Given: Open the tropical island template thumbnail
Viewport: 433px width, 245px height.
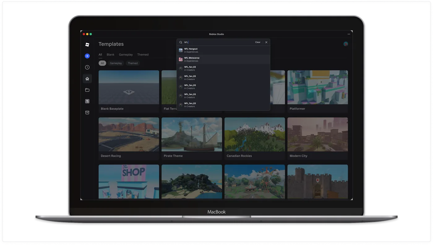Looking at the screenshot, I should tap(192, 182).
